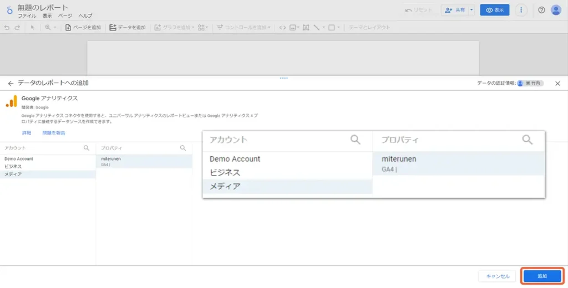
Task: Click the line drawing tool icon
Action: (x=317, y=28)
